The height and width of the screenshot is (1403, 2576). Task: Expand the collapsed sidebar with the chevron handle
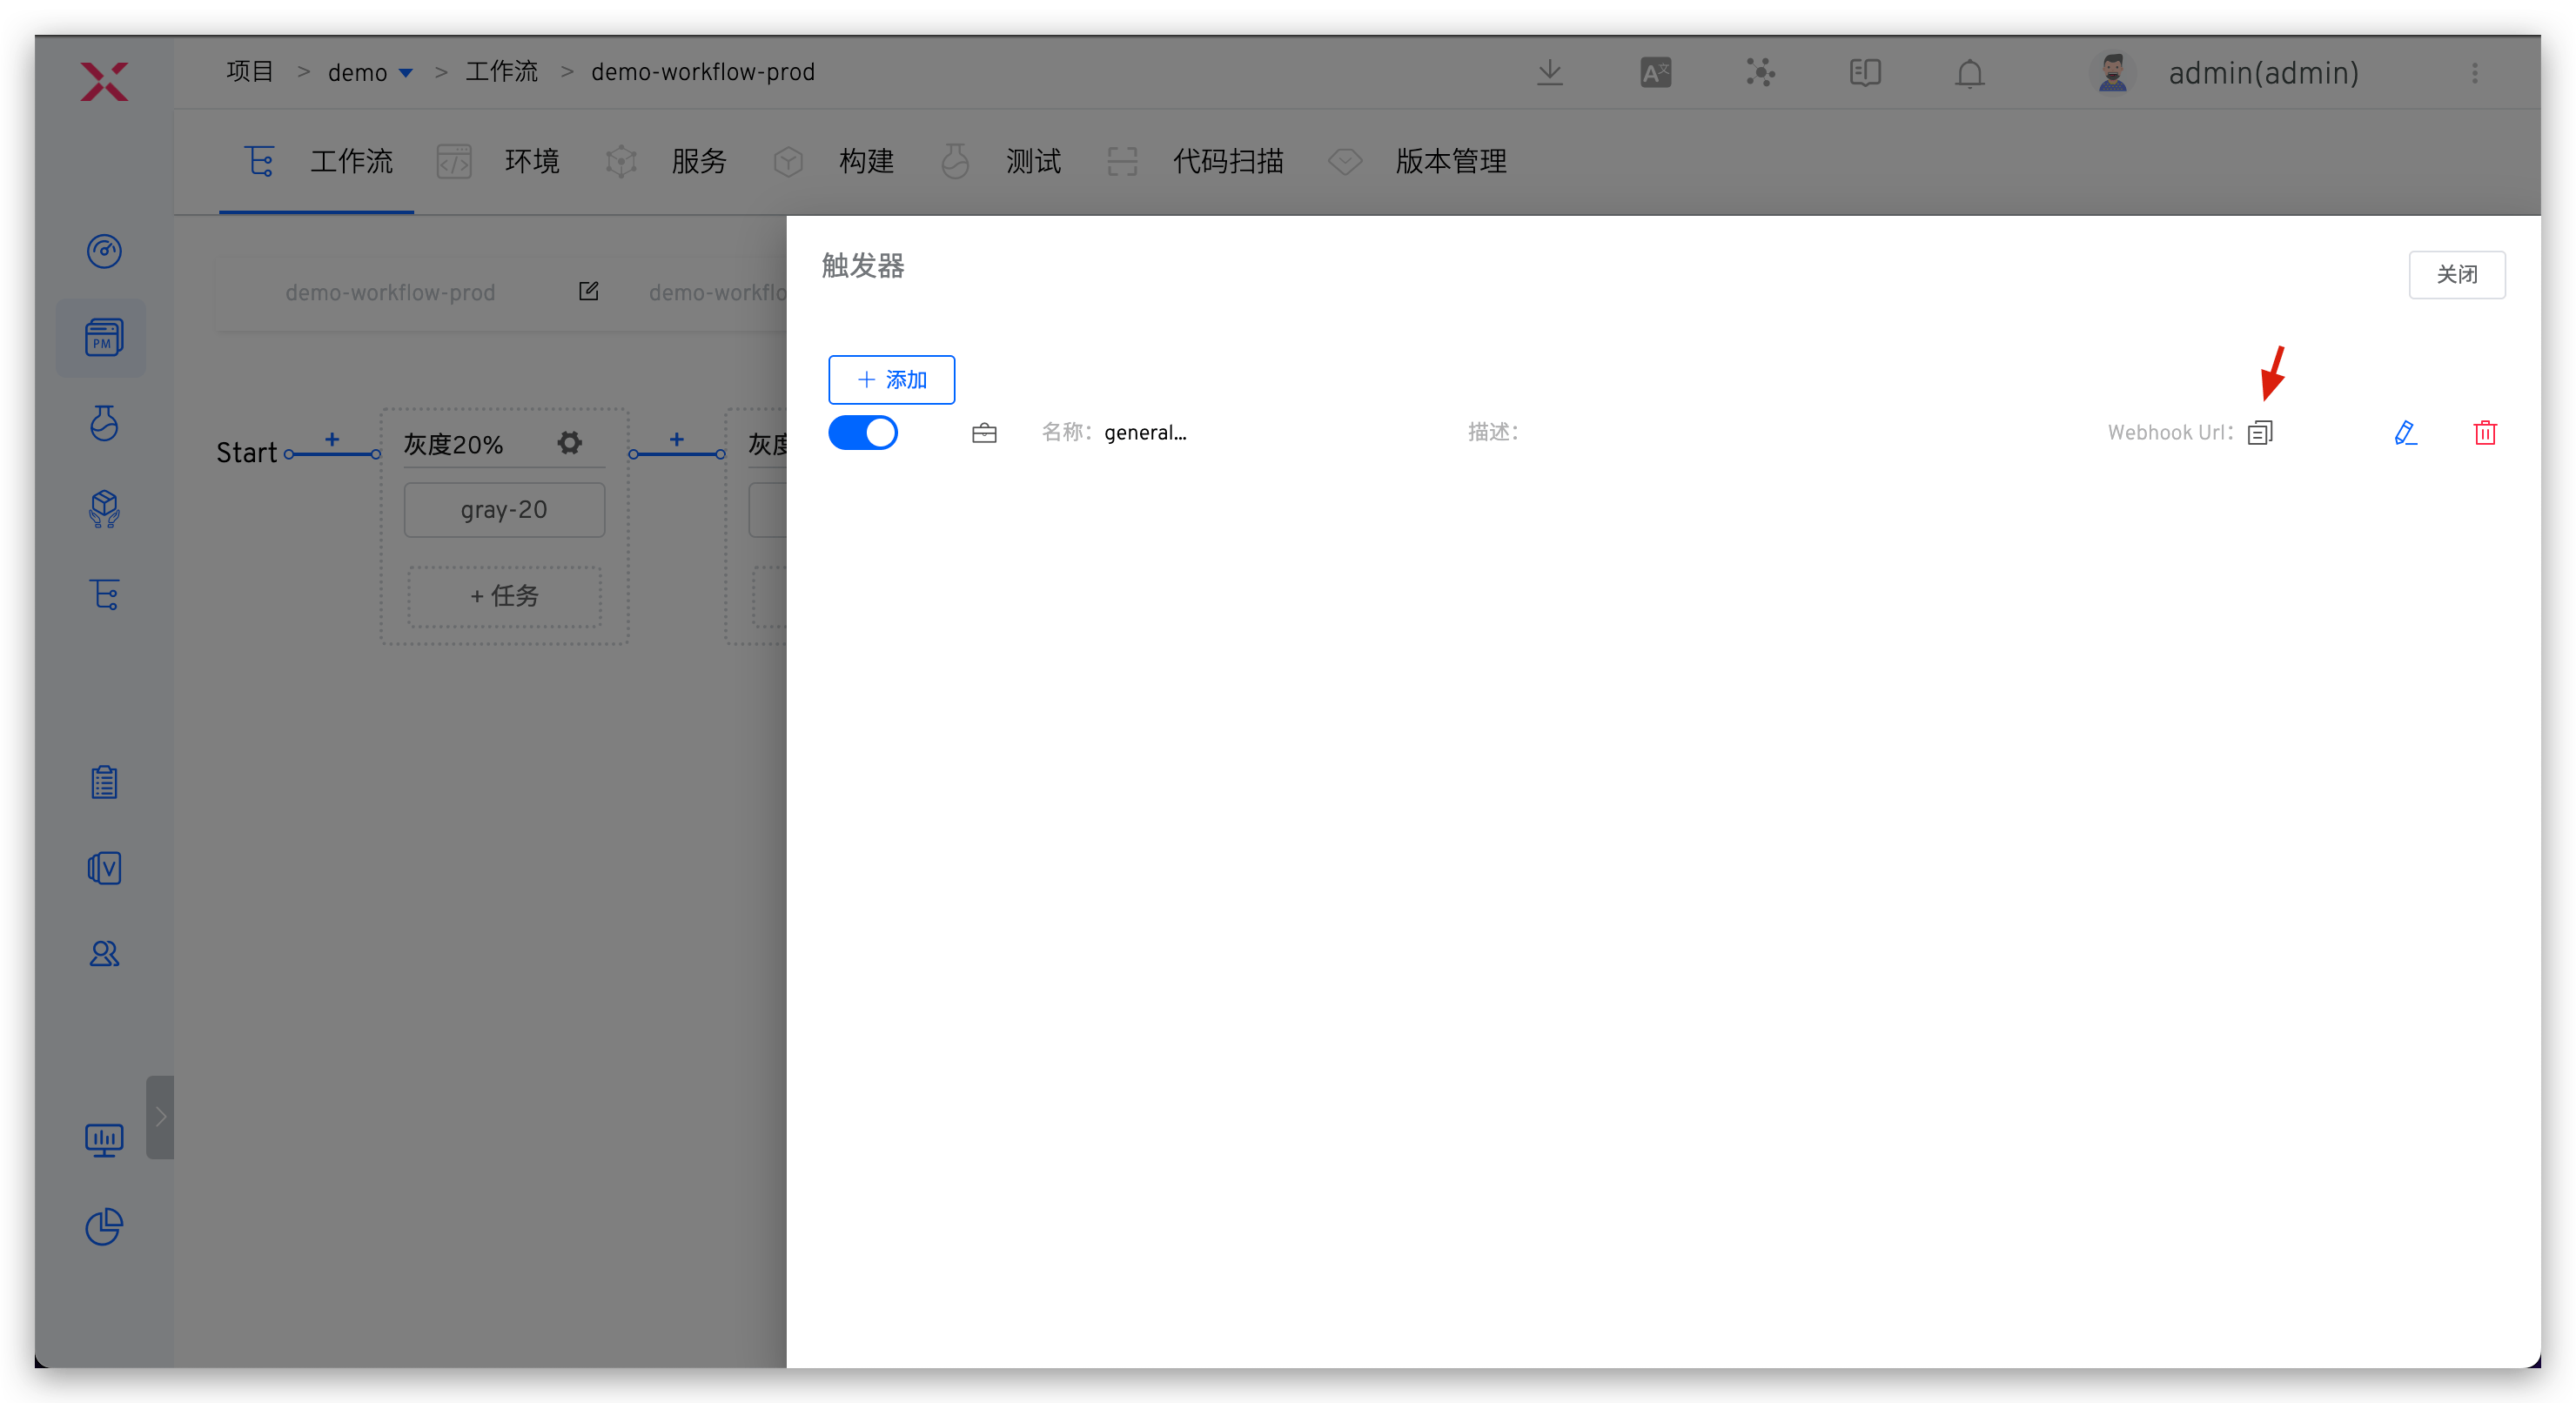(x=160, y=1116)
